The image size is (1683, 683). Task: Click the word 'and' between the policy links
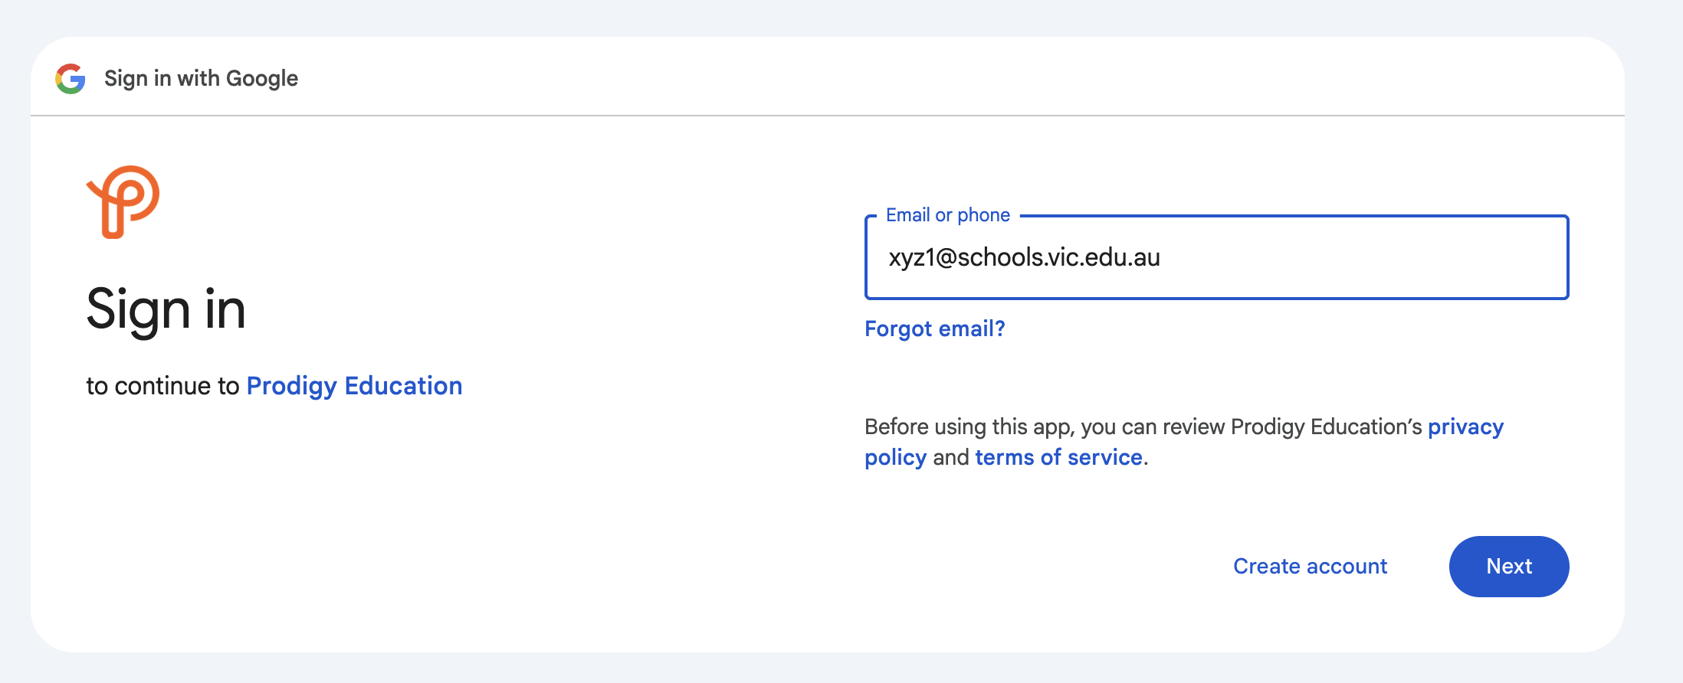[950, 458]
